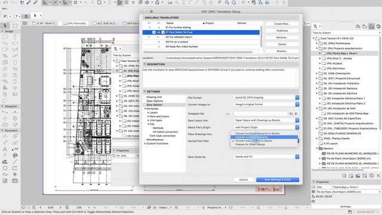Expand the Custom Functions node
382x215 pixels.
[x=145, y=143]
